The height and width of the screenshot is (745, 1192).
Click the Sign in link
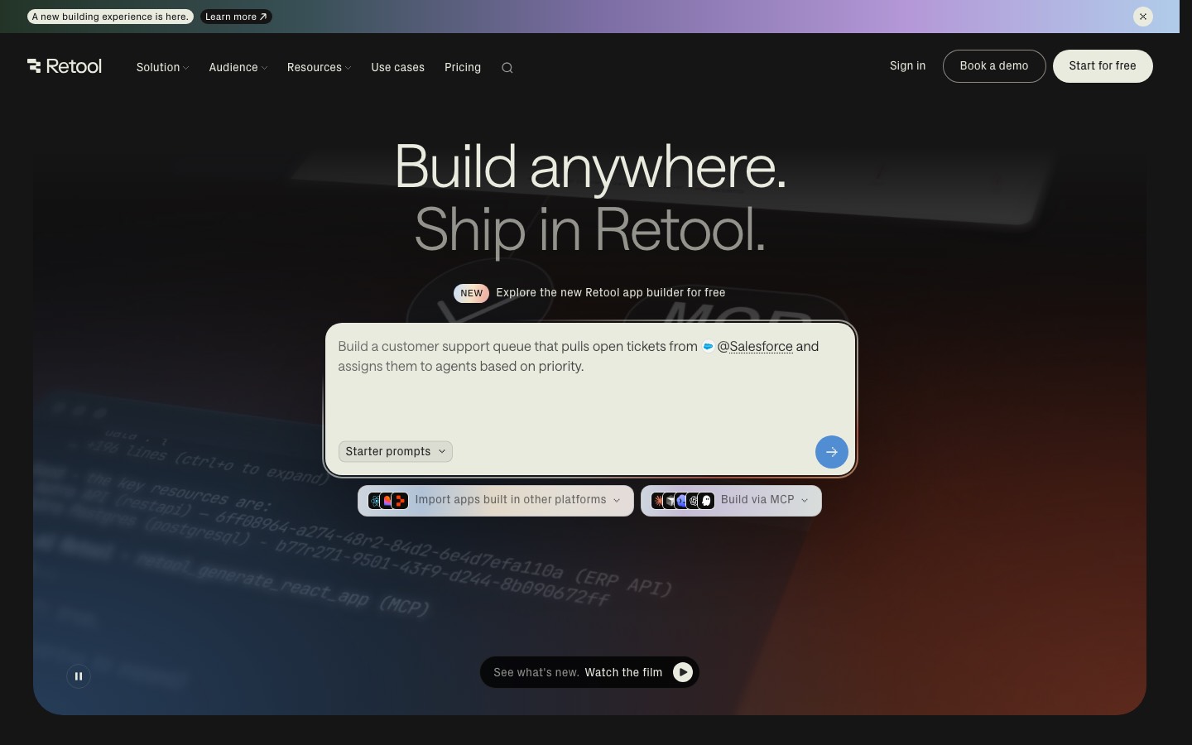[x=908, y=66]
